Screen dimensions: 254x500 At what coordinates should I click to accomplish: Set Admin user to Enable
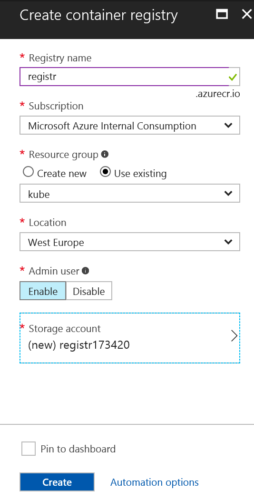43,291
